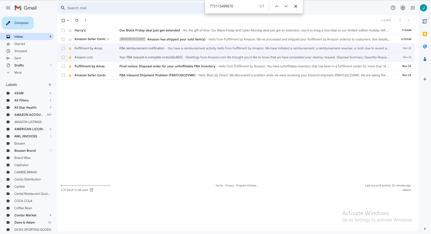Open the Inbox folder
431x234 pixels.
(27, 37)
